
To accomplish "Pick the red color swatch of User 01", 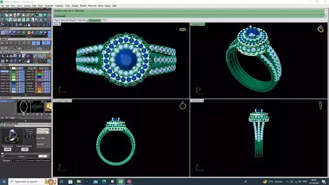I will [x=39, y=72].
